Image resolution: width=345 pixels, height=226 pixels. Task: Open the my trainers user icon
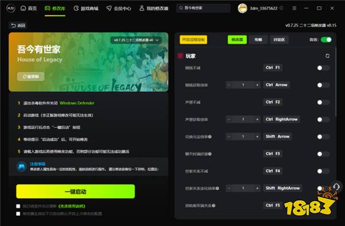[141, 9]
